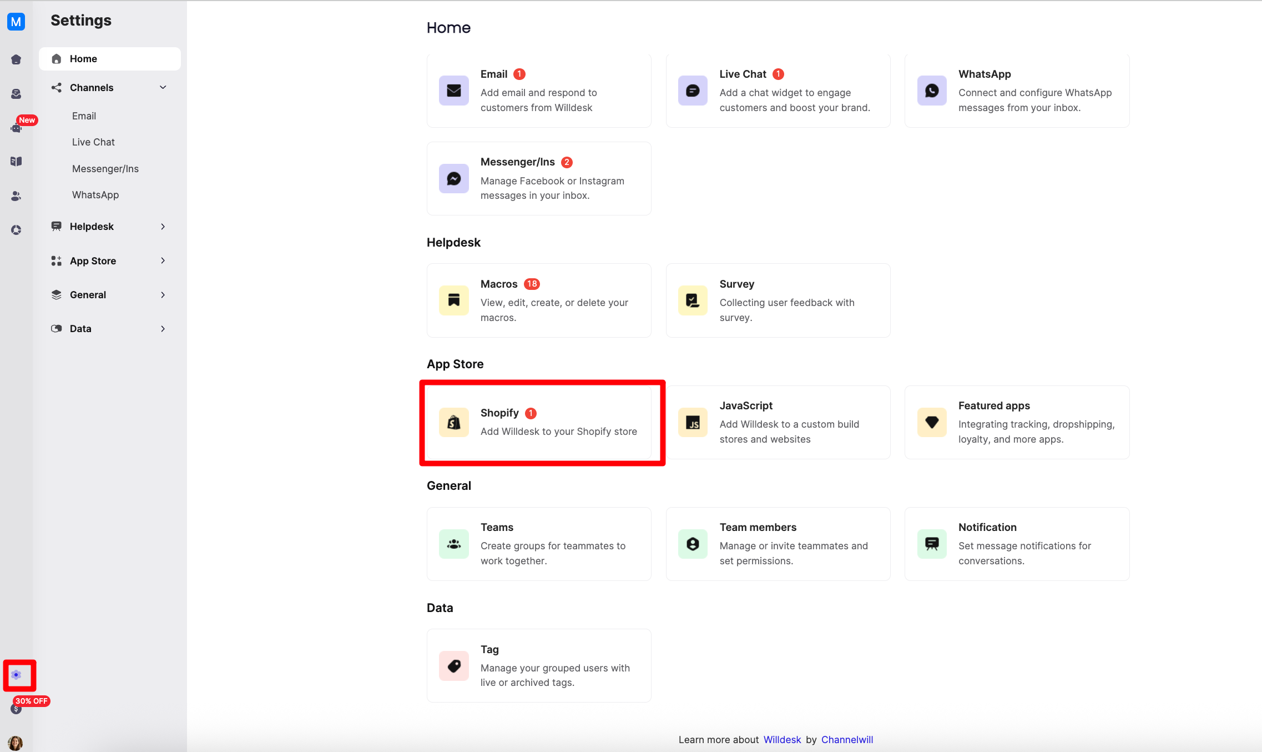Open the analytics chart icon in rail
This screenshot has width=1262, height=752.
tap(16, 230)
